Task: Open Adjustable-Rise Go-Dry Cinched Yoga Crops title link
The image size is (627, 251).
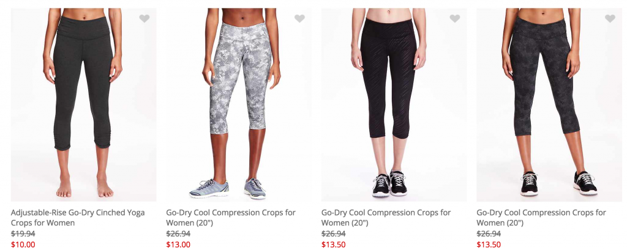Action: click(x=78, y=217)
